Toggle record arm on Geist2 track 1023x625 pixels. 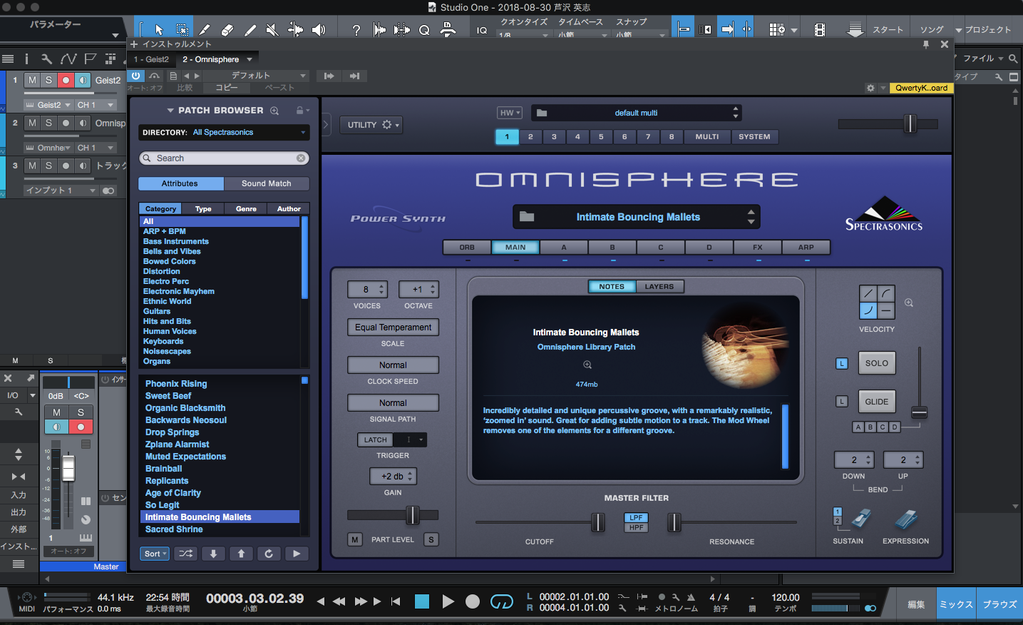click(66, 80)
